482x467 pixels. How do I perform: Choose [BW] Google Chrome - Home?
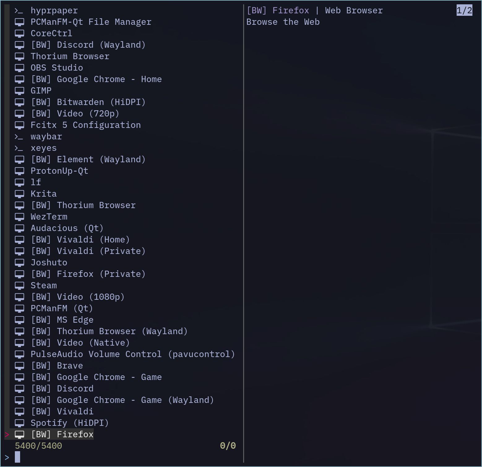[96, 80]
